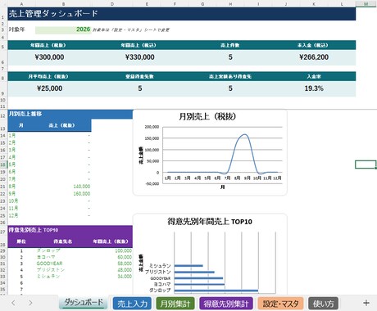
Task: Click the selected empty cell in column M
Action: (366, 165)
